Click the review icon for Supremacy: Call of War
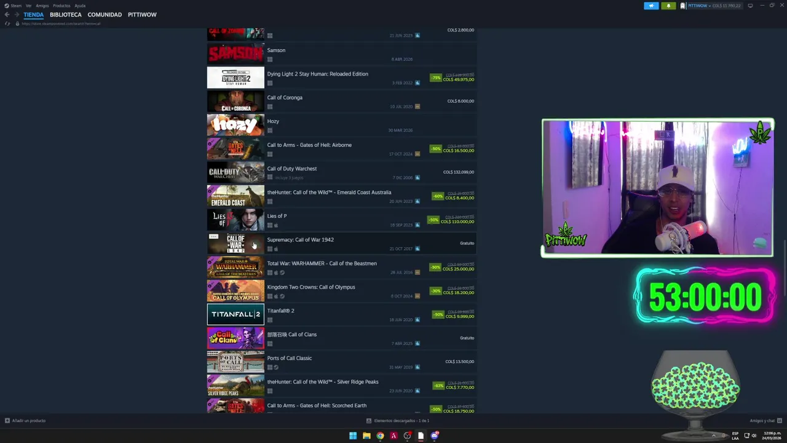787x443 pixels. [417, 249]
